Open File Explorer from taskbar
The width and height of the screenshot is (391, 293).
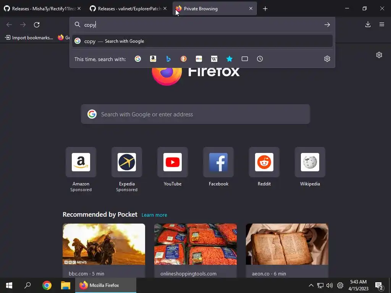tap(66, 285)
